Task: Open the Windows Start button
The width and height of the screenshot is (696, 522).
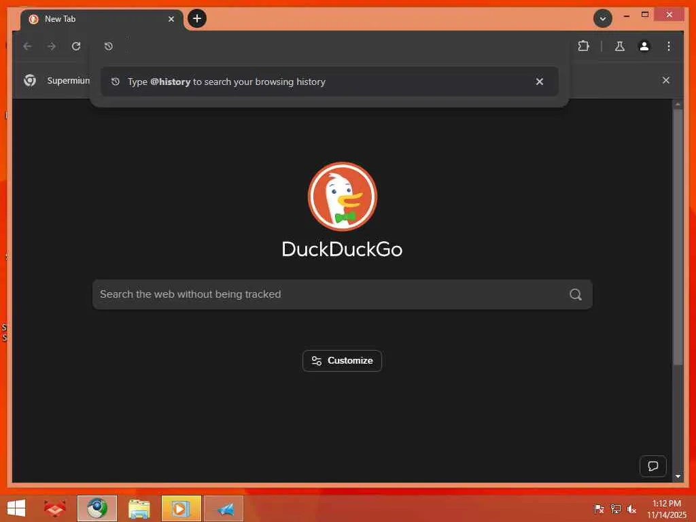Action: click(16, 508)
